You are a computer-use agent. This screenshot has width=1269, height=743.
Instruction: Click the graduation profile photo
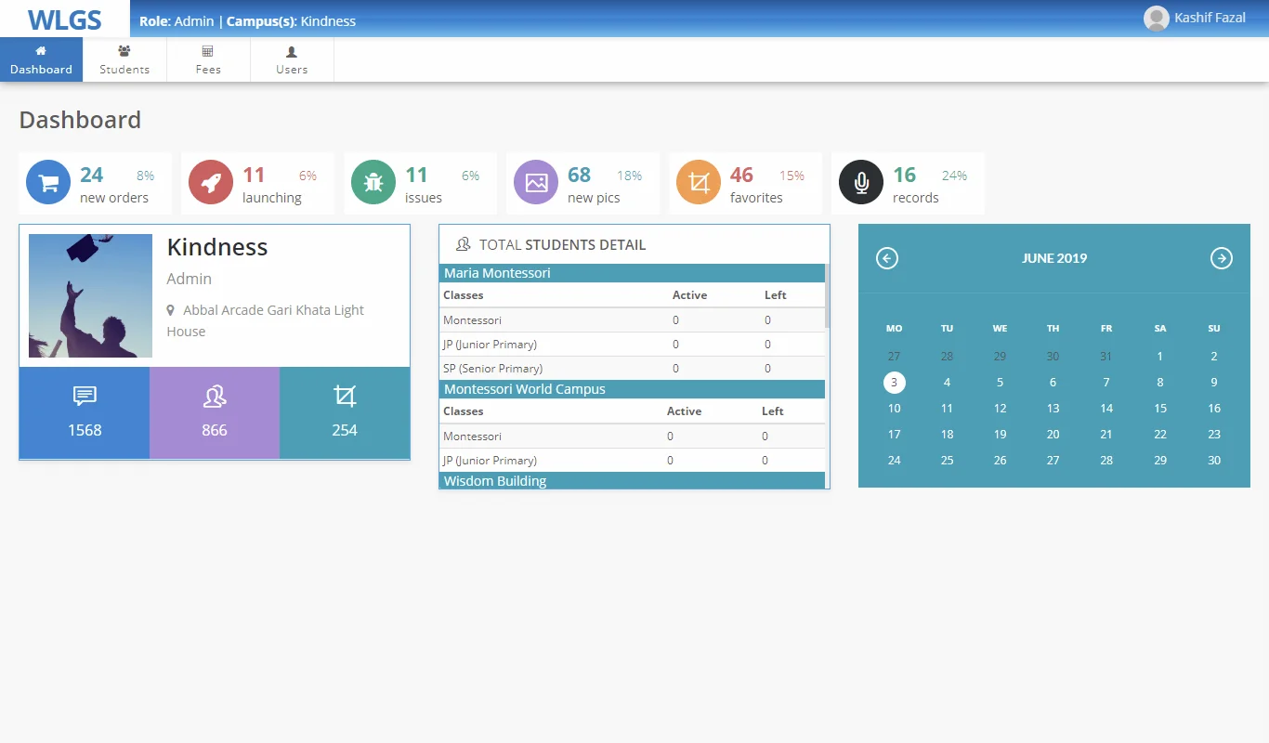(90, 295)
